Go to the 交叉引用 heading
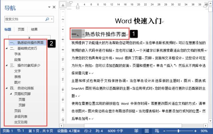The height and width of the screenshot is (134, 213). (x=21, y=122)
